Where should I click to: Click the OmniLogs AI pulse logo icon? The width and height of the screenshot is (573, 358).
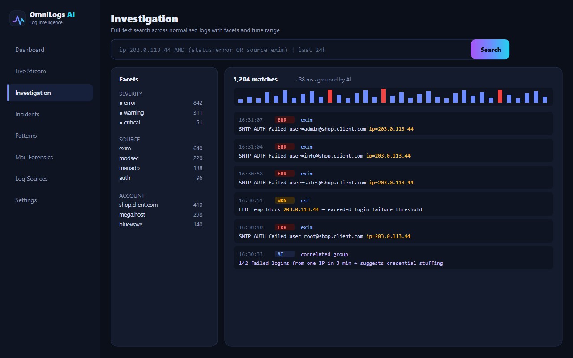point(17,18)
